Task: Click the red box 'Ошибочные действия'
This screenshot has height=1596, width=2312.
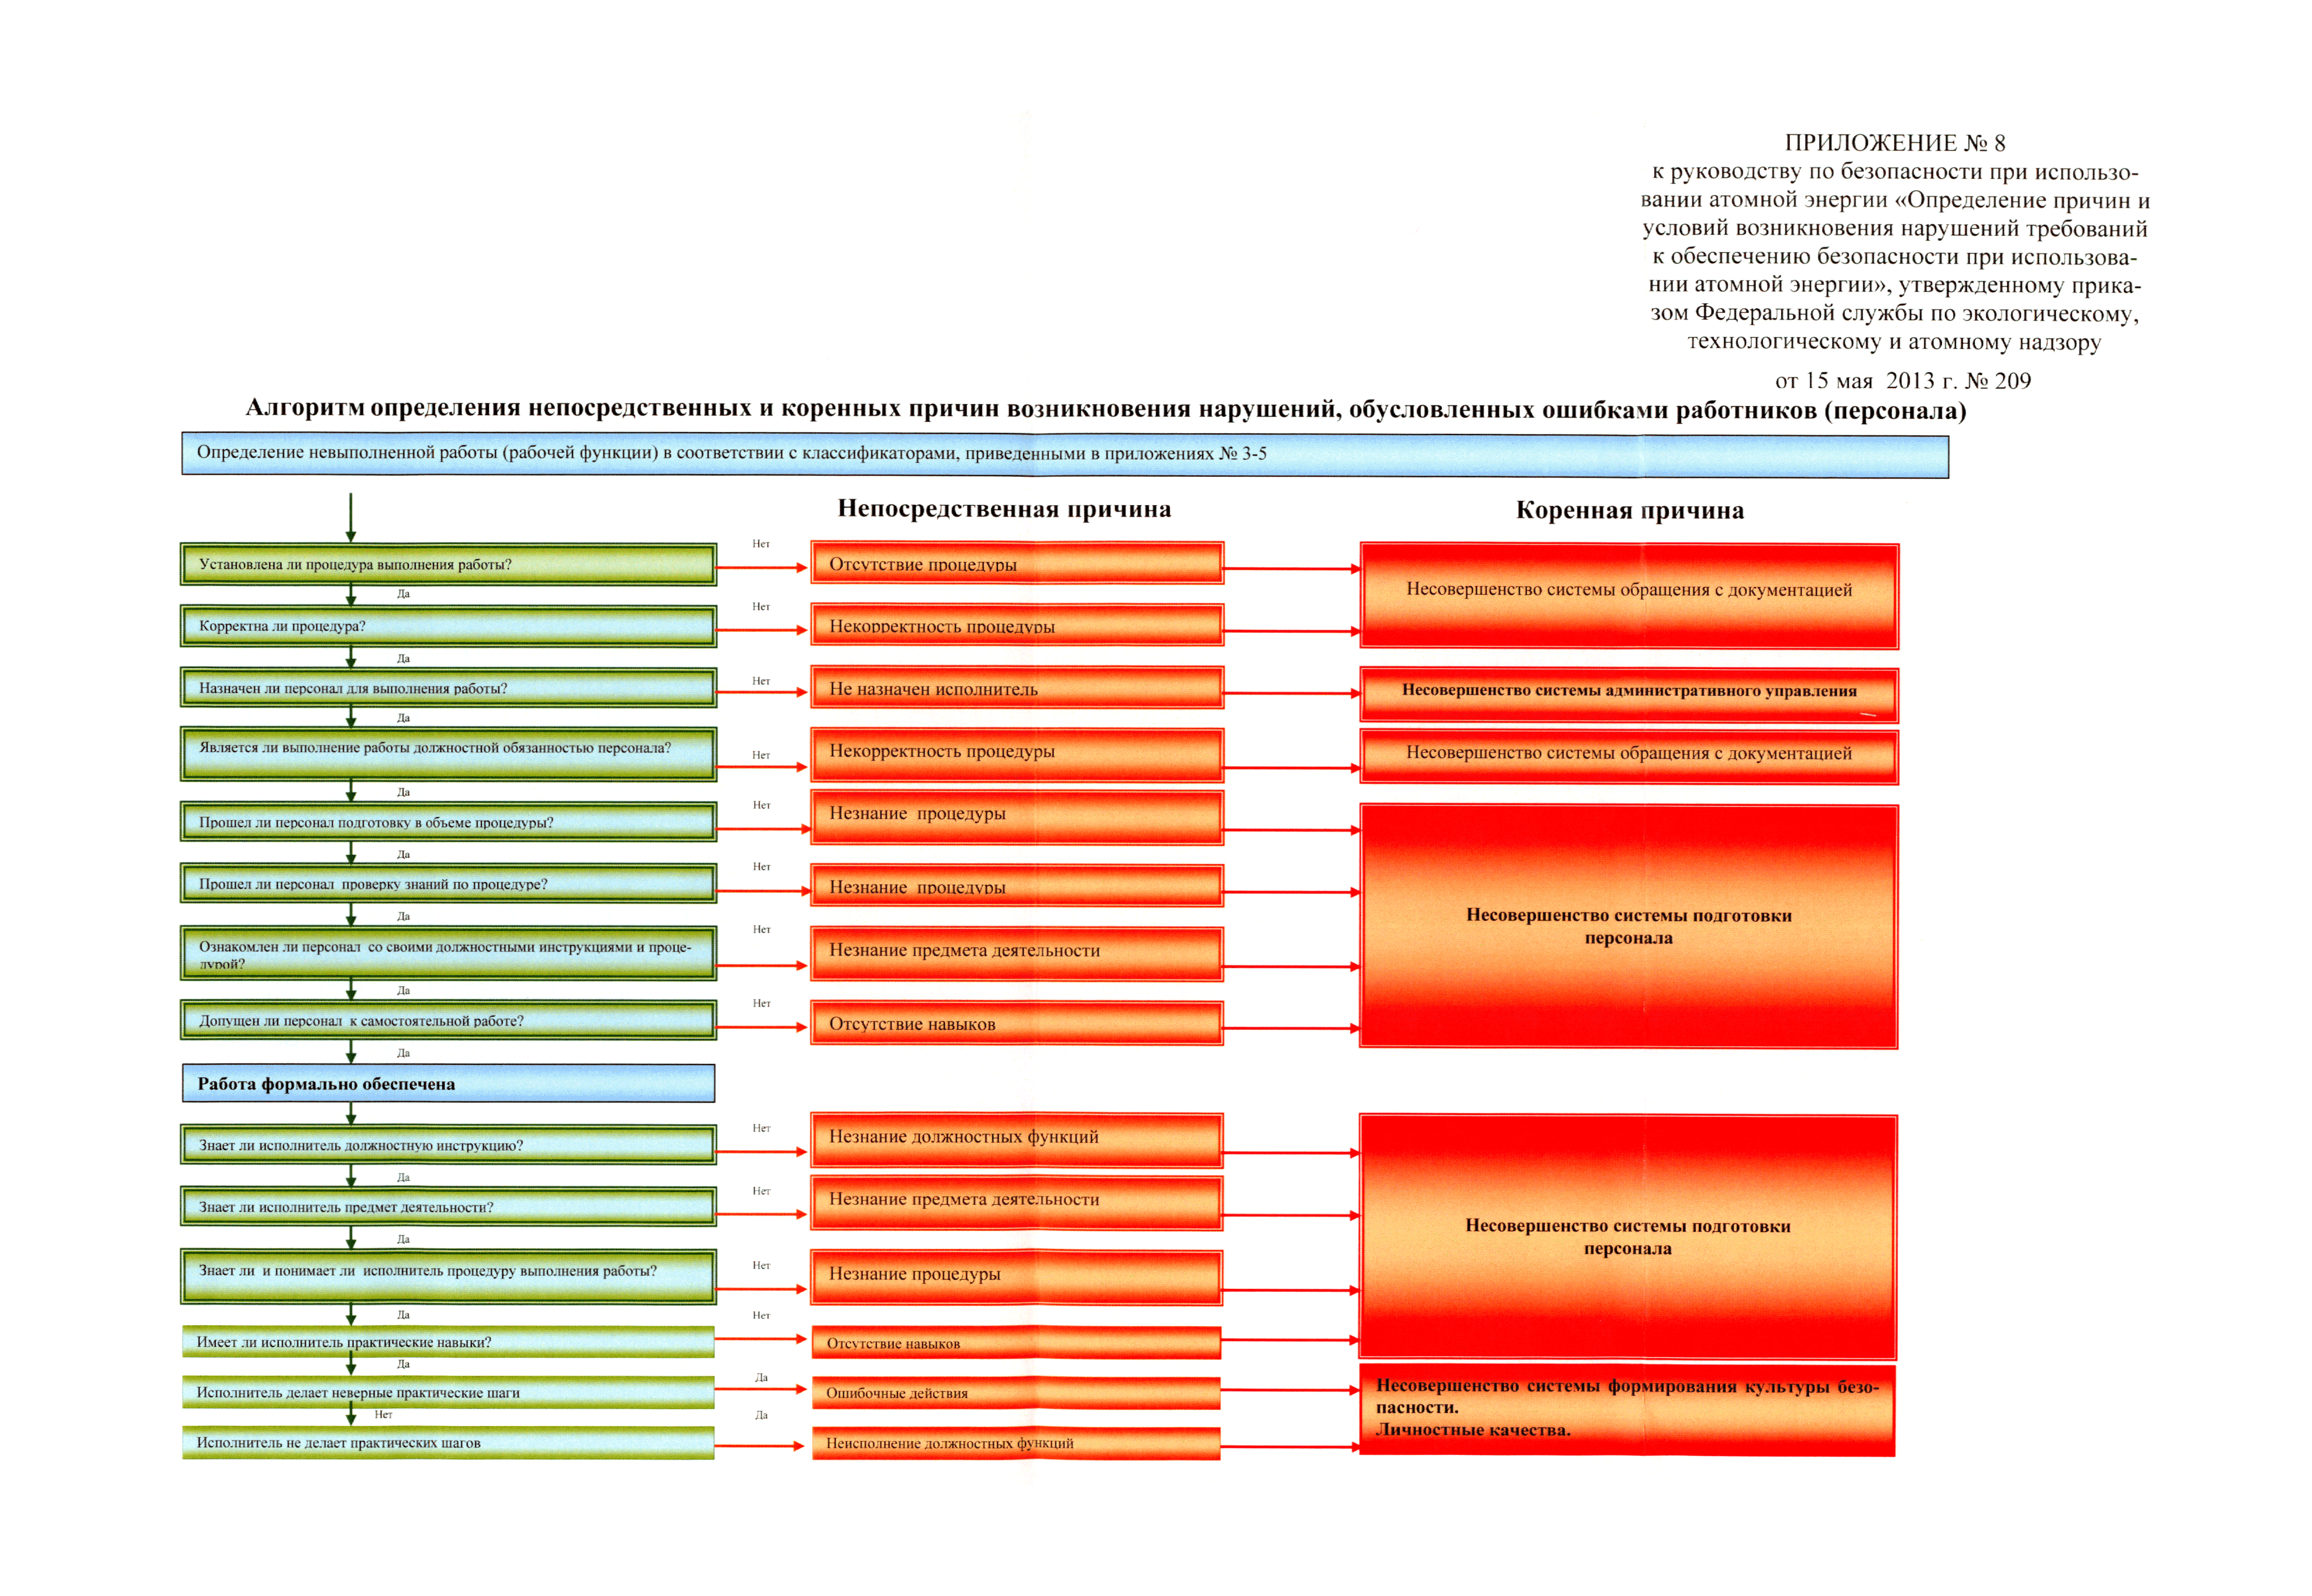Action: pyautogui.click(x=1016, y=1393)
